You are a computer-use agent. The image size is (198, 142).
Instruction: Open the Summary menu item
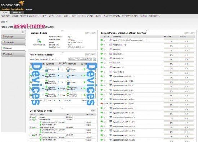[x=5, y=16]
